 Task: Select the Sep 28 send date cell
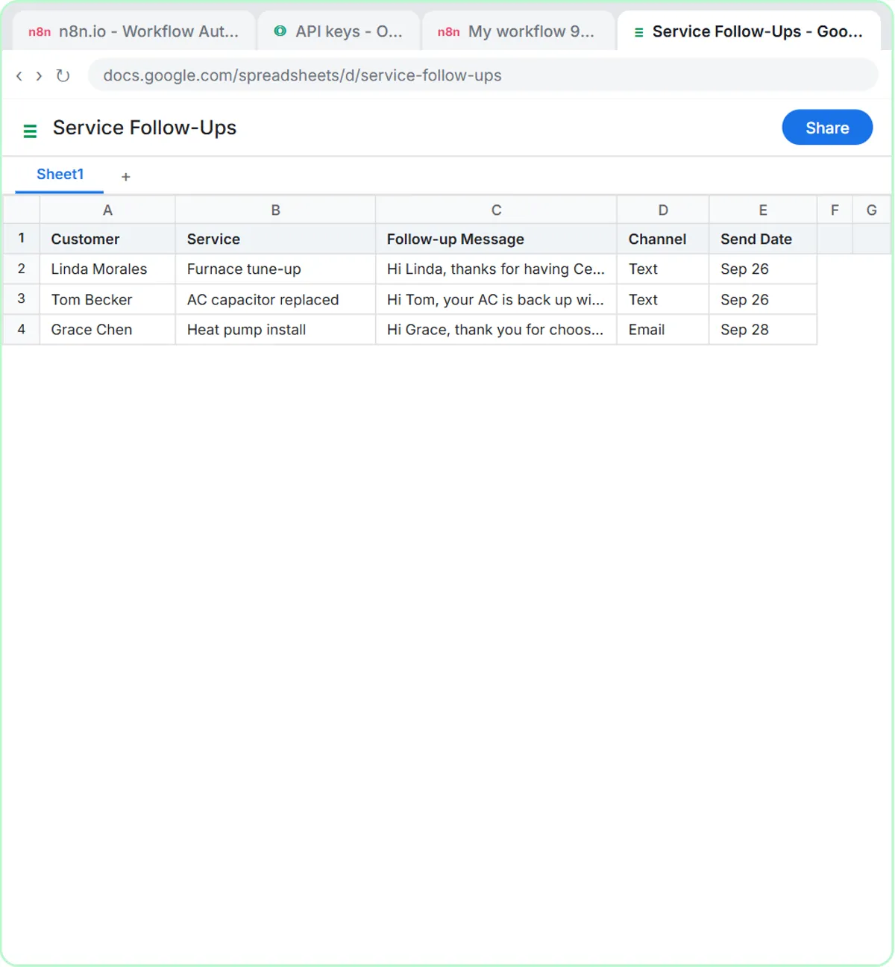coord(763,329)
